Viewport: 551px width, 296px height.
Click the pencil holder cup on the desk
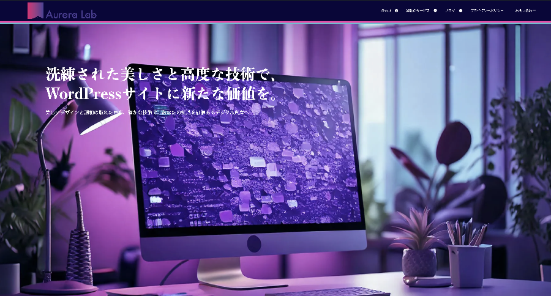pos(467,263)
